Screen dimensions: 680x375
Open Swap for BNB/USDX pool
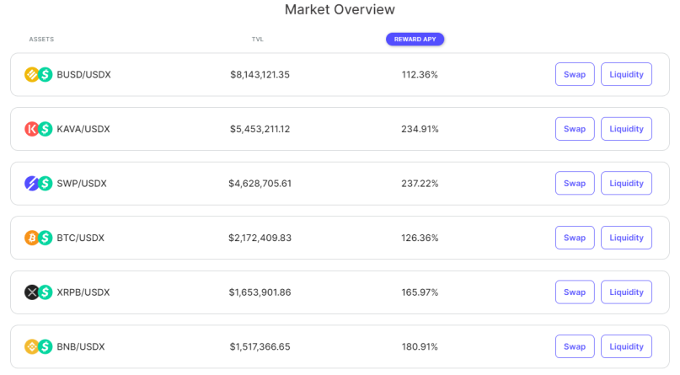click(575, 346)
